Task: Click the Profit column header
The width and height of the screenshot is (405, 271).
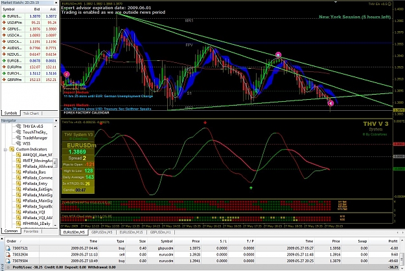Action: 384,241
